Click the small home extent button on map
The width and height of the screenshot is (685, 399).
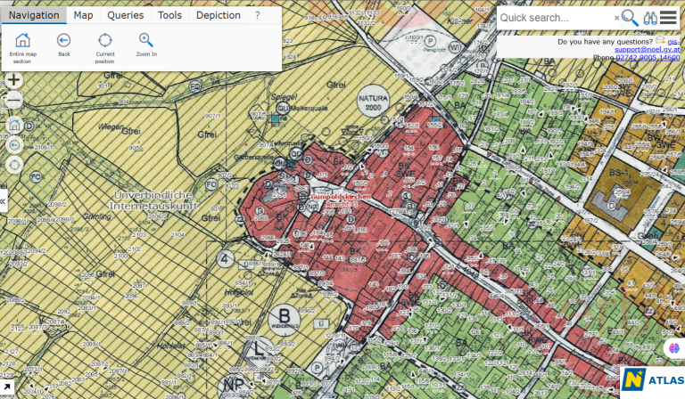pyautogui.click(x=14, y=125)
